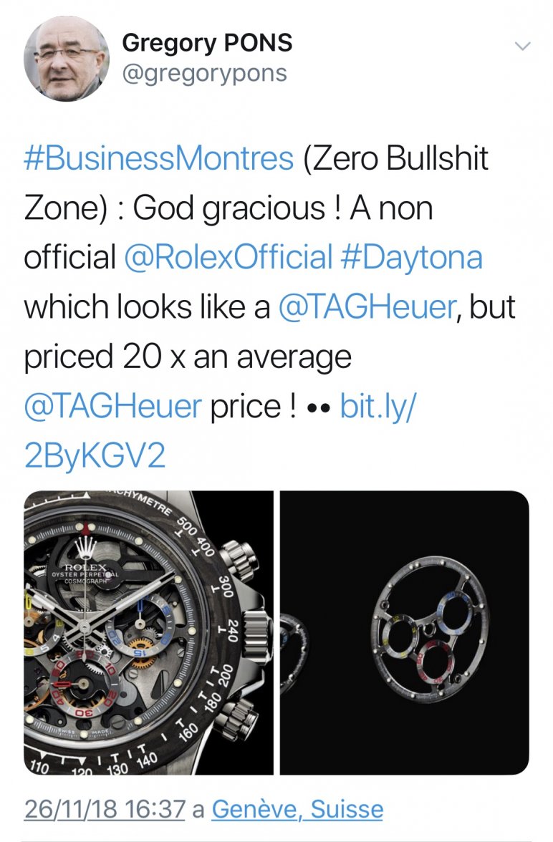View the skeleton dial ring photo
The image size is (553, 842).
[405, 633]
